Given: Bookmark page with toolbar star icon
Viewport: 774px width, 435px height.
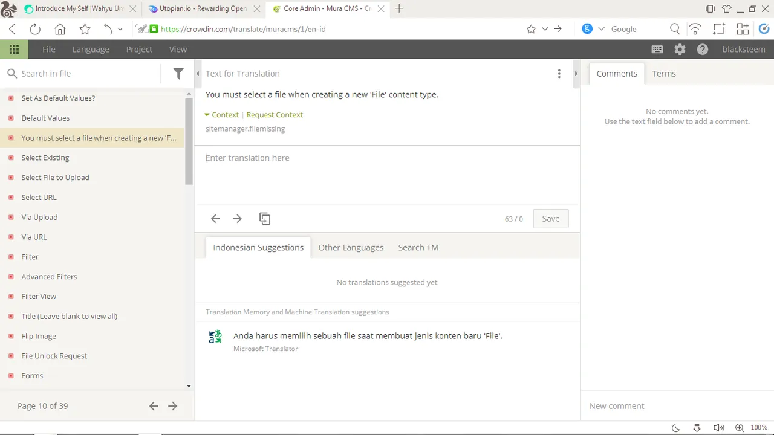Looking at the screenshot, I should tap(85, 29).
